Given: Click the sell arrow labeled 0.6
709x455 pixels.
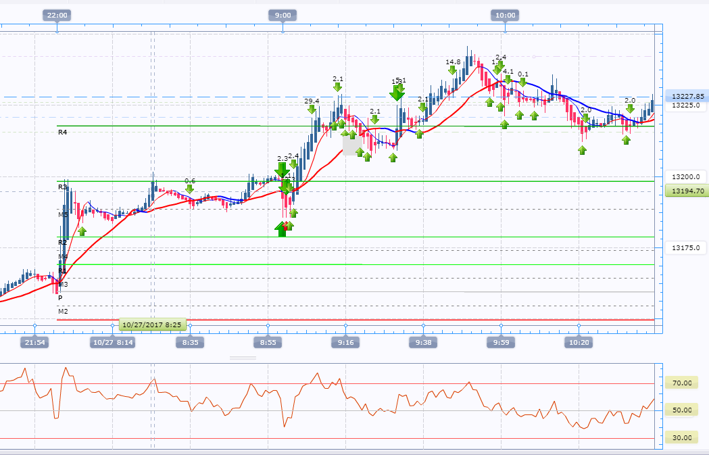Looking at the screenshot, I should click(189, 189).
